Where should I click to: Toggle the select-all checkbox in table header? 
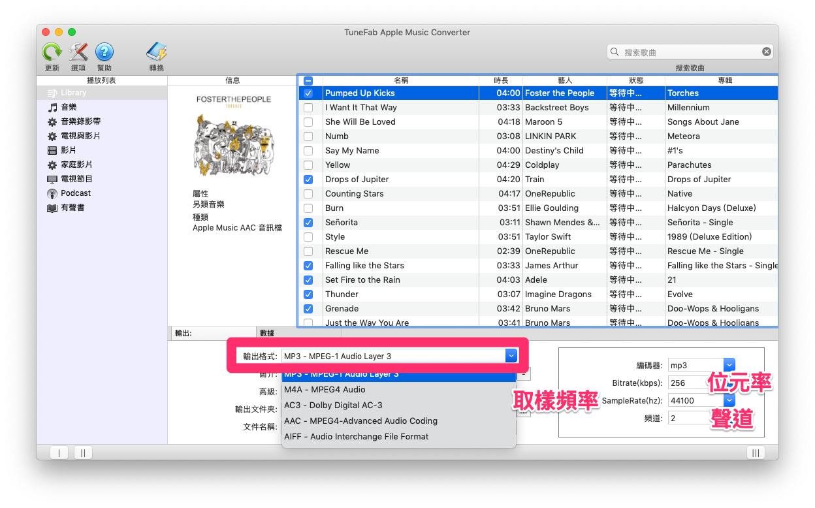(x=309, y=81)
